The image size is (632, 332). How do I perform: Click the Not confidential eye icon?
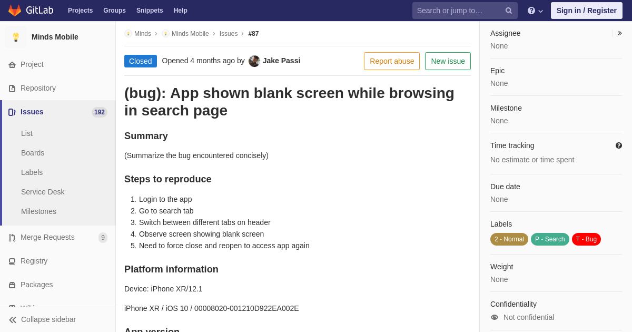pyautogui.click(x=495, y=317)
